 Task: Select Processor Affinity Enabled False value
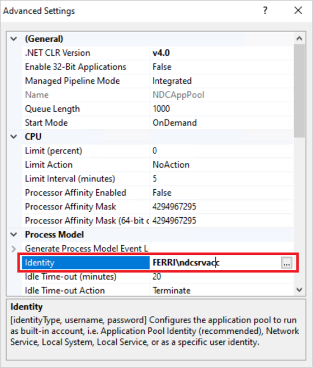coord(162,193)
